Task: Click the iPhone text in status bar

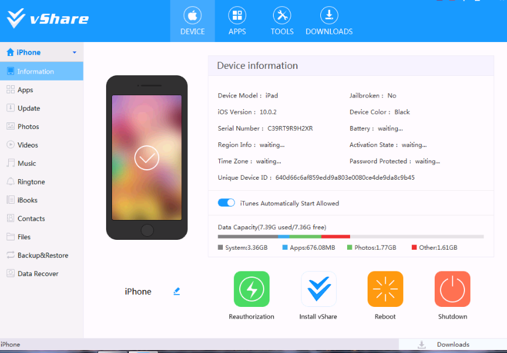Action: point(10,344)
